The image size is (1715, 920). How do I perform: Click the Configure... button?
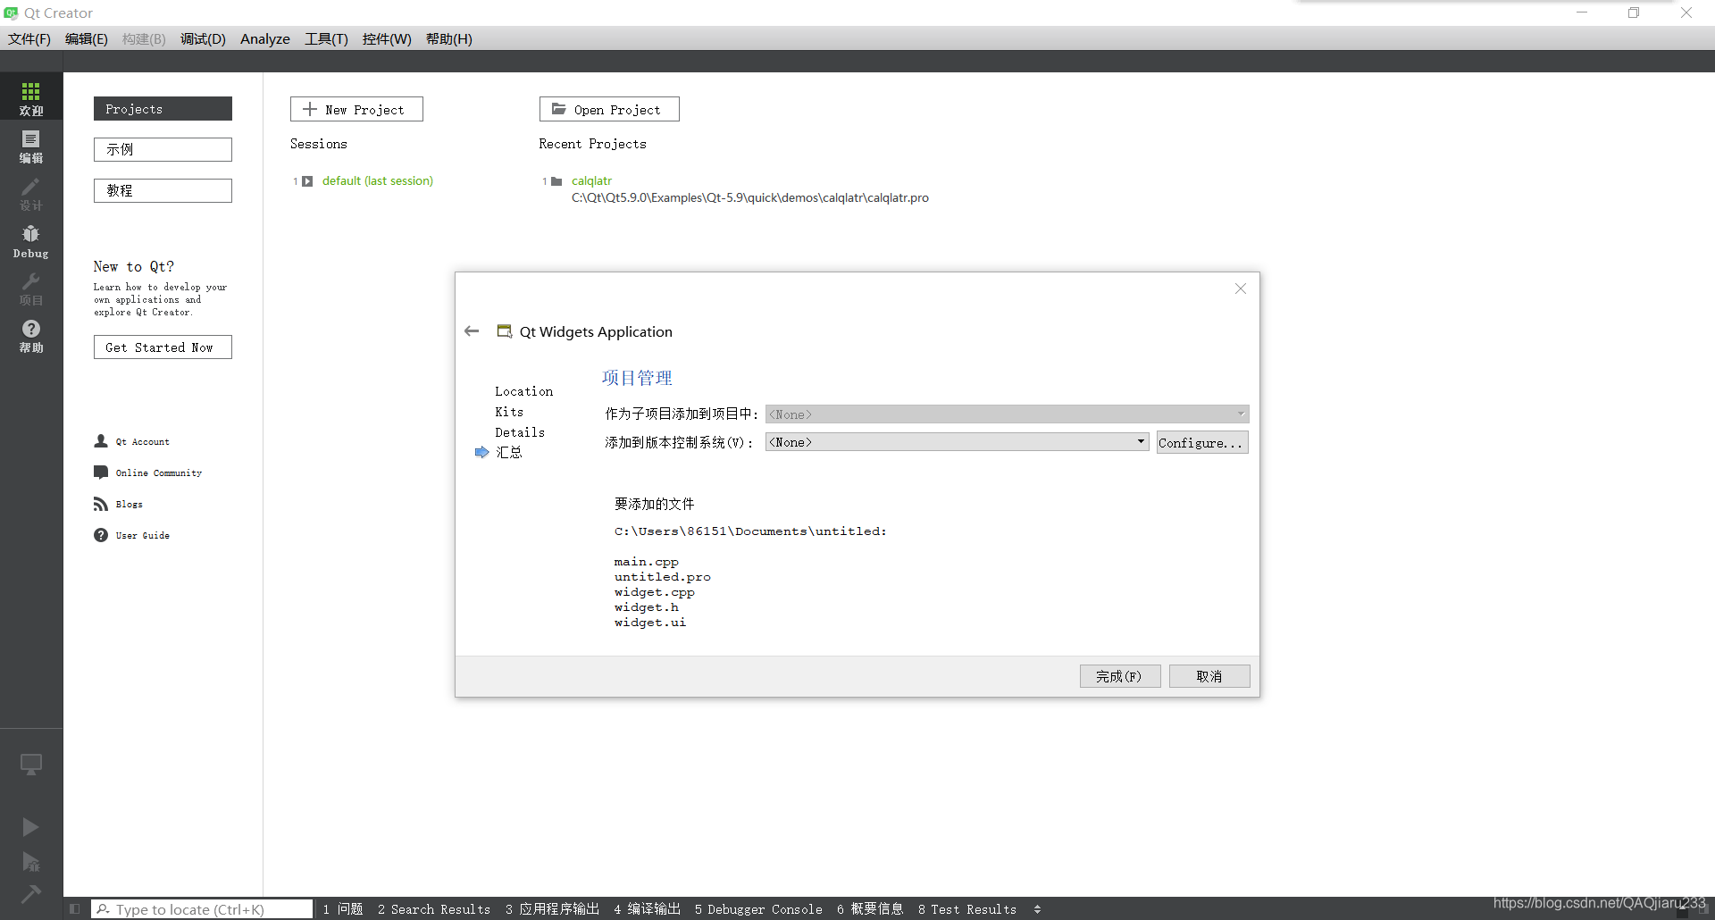[x=1202, y=442]
